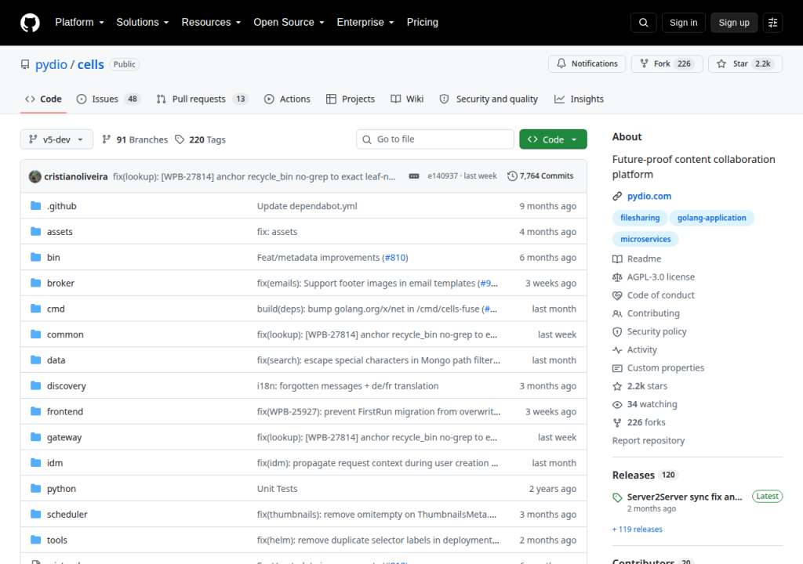Open the green Code dropdown button

553,139
